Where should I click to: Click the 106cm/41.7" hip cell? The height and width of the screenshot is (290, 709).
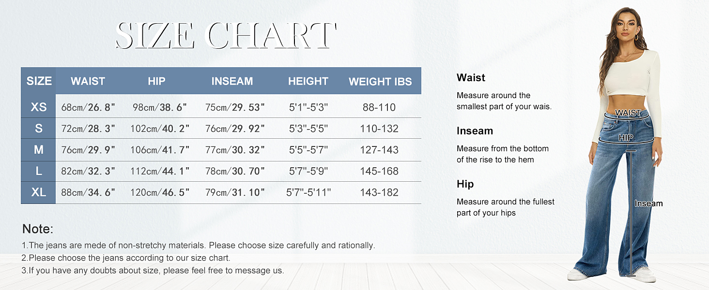(160, 150)
